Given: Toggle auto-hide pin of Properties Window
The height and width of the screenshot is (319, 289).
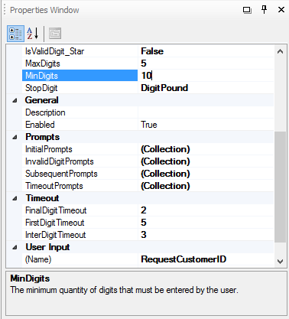Looking at the screenshot, I should click(x=265, y=10).
